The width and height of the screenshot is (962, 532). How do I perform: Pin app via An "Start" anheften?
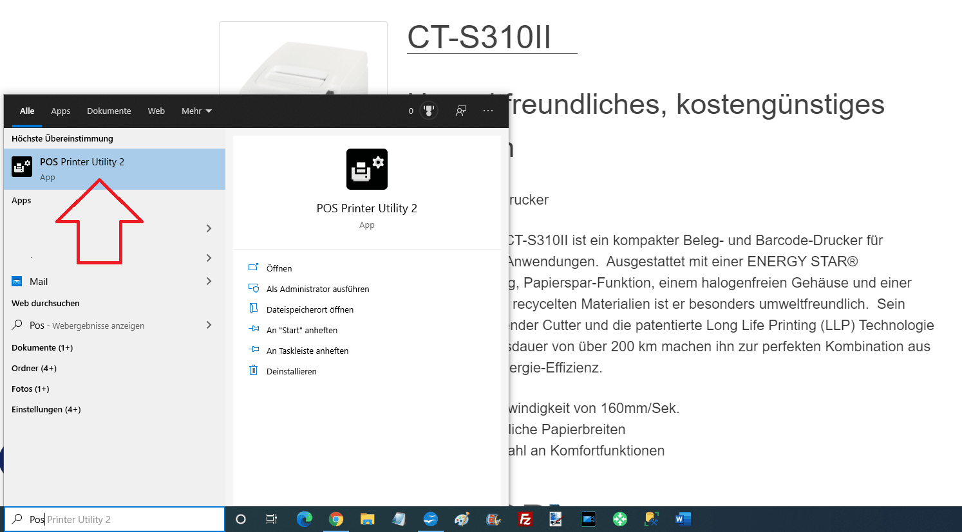pos(302,330)
